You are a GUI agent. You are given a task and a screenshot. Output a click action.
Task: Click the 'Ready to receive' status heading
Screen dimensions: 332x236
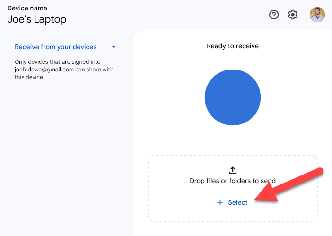coord(233,46)
